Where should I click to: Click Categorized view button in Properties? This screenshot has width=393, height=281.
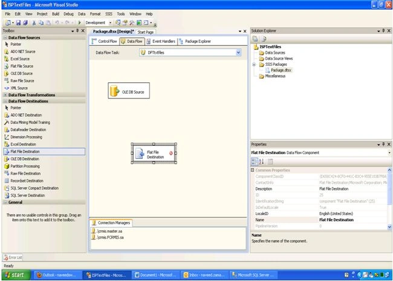(255, 162)
